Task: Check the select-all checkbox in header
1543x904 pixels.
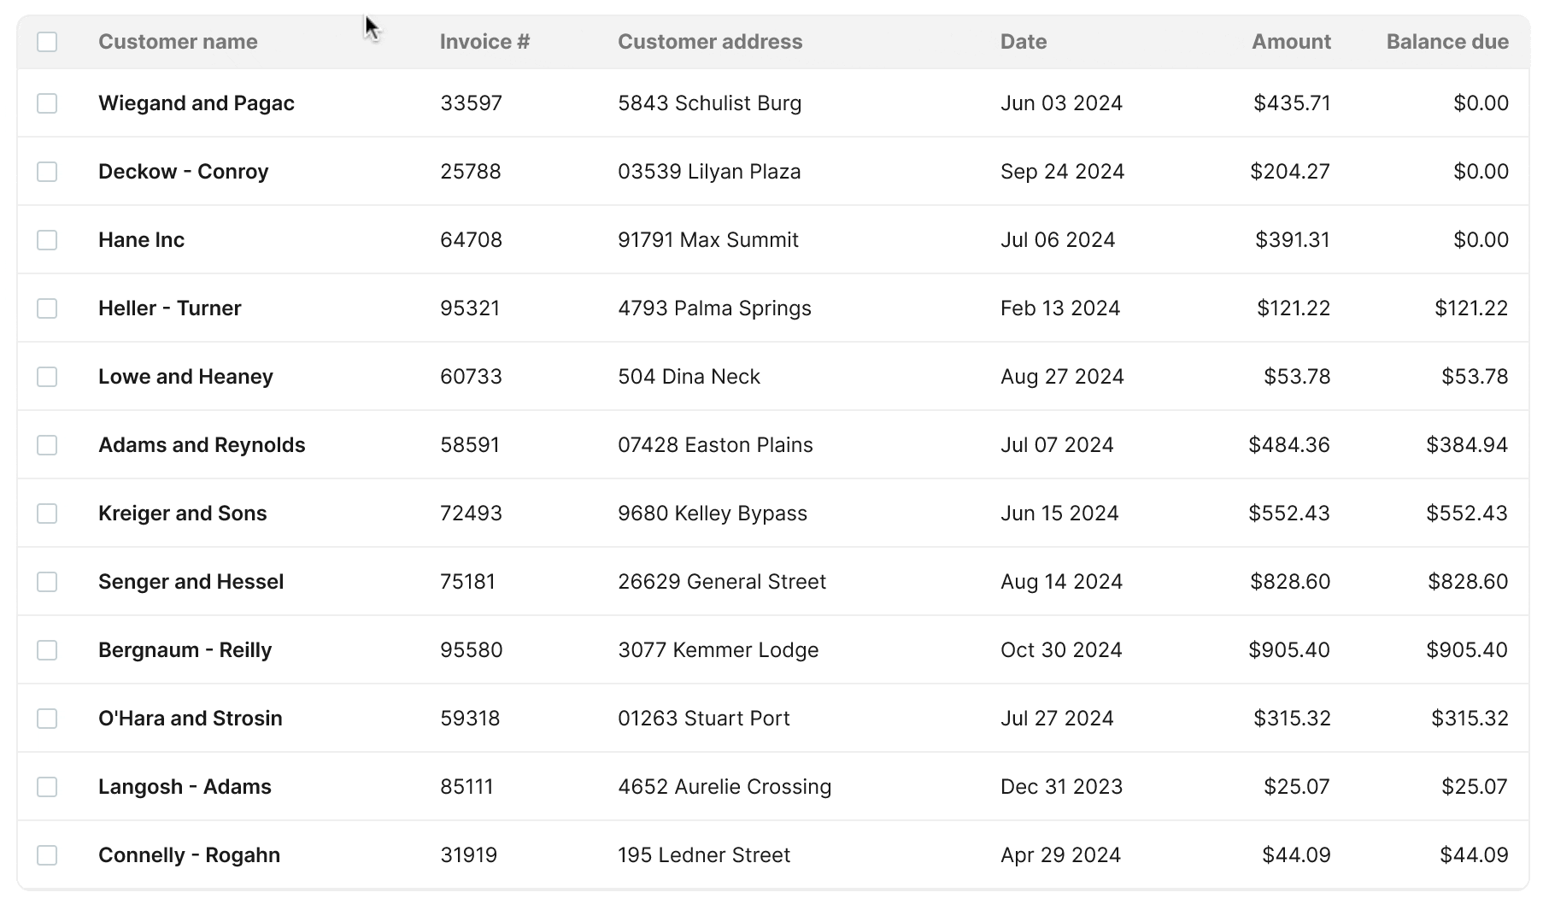Action: 47,41
